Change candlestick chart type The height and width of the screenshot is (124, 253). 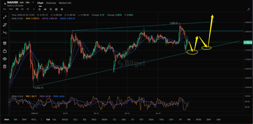(x=45, y=9)
